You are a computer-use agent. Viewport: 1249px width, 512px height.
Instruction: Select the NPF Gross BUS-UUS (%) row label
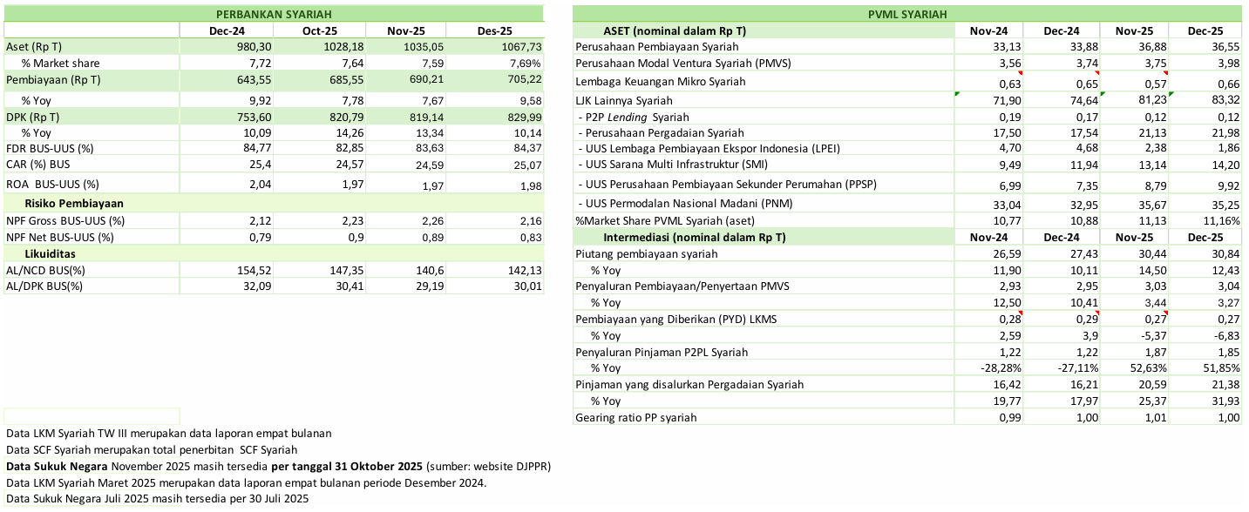click(65, 220)
